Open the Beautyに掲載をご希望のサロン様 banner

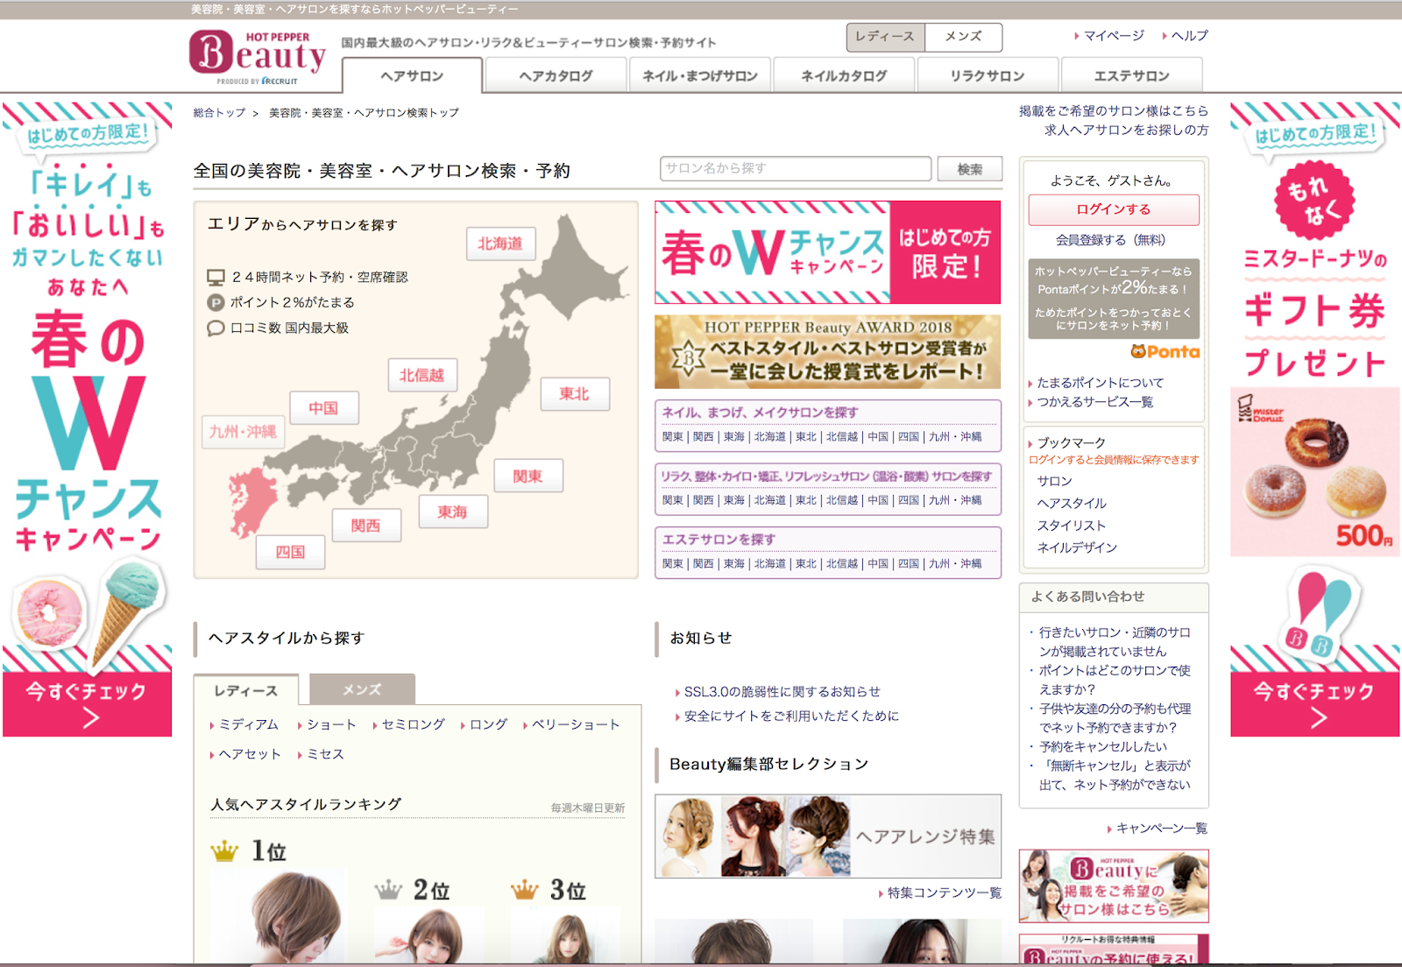(x=1114, y=886)
